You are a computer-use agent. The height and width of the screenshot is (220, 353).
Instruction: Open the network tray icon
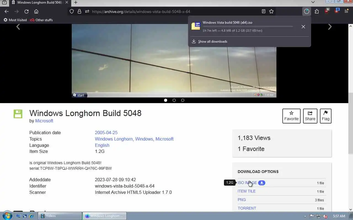319,216
